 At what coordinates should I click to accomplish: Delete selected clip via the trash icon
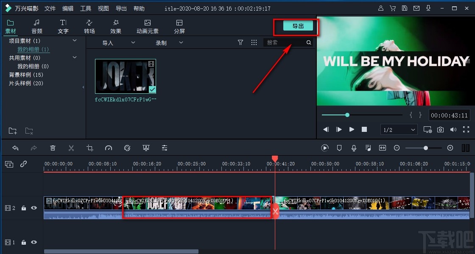tap(53, 148)
